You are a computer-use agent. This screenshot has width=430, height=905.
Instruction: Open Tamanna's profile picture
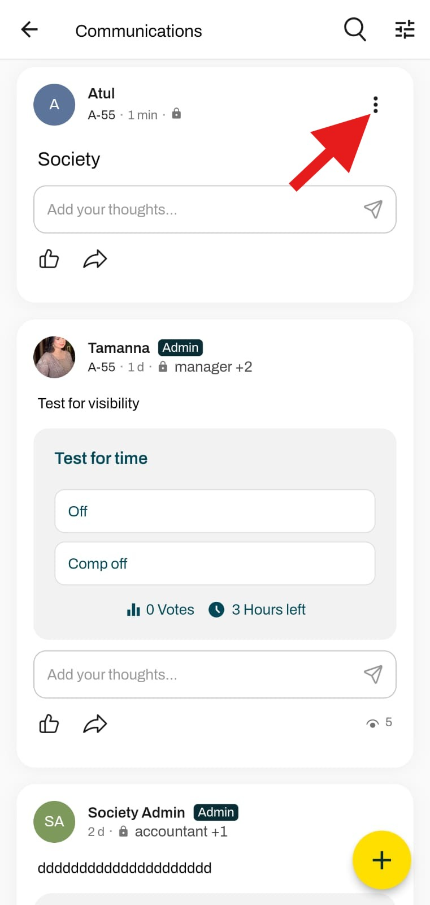pos(54,357)
